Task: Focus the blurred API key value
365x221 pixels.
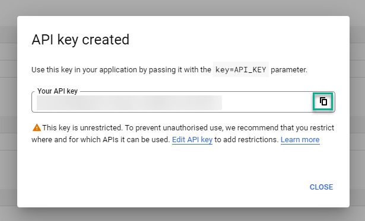Action: [129, 103]
